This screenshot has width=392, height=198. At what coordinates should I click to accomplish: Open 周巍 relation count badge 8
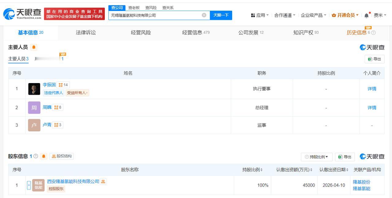click(x=58, y=107)
